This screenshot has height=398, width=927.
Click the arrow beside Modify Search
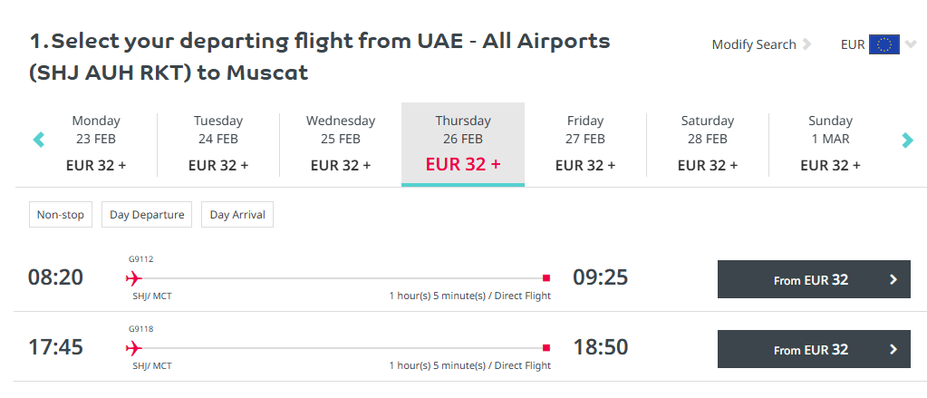coord(807,44)
